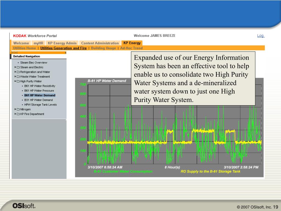Click the RO Supply to the B-61 Storage Tank legend

210,171
